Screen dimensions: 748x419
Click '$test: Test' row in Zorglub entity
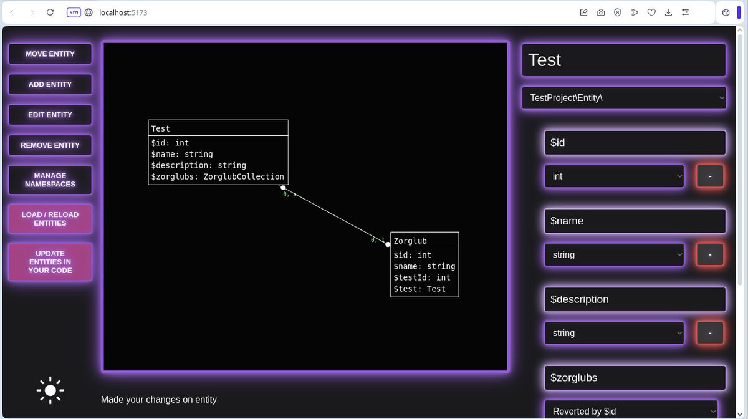[x=420, y=289]
